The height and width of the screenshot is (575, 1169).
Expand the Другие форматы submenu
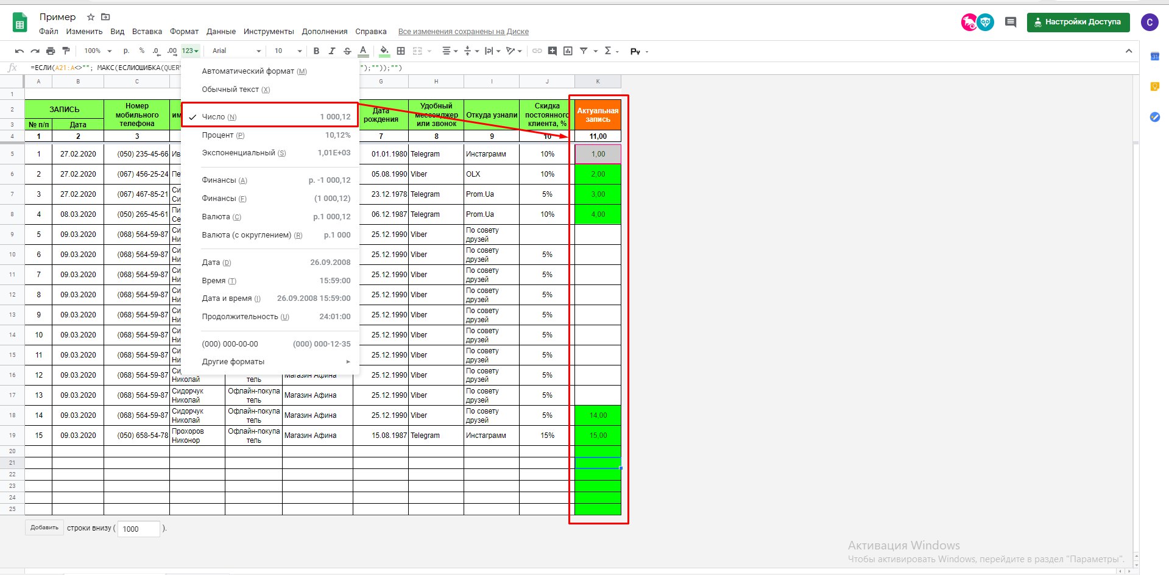click(270, 362)
